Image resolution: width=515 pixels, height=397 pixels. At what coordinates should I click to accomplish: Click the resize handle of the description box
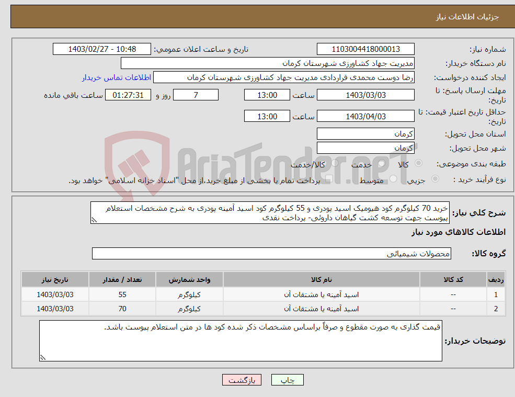point(94,221)
